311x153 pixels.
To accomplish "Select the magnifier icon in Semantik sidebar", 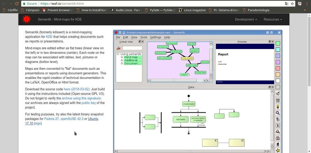I will point(278,113).
